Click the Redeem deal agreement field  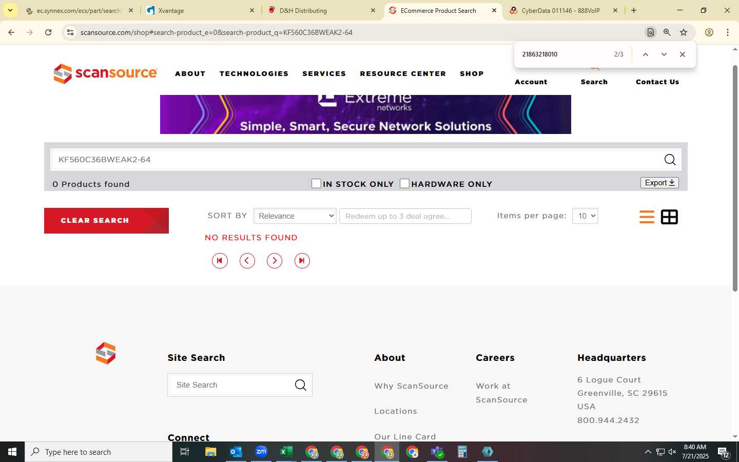tap(405, 216)
